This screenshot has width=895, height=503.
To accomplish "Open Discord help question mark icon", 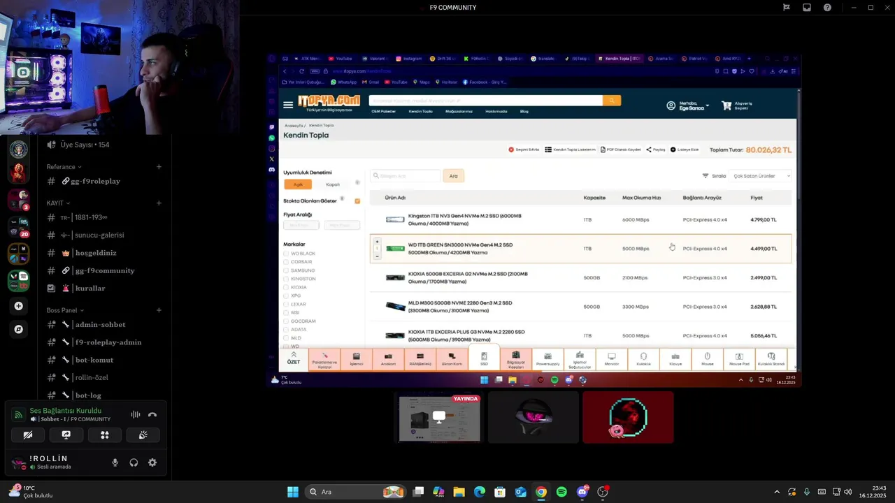I will pyautogui.click(x=827, y=8).
